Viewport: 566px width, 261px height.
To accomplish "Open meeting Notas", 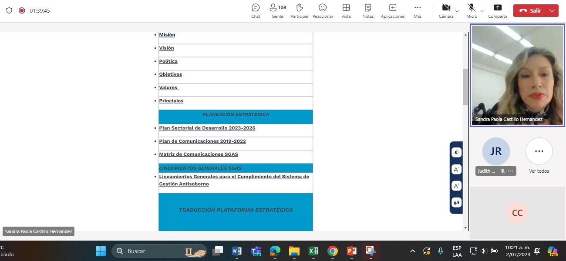I will coord(368,11).
